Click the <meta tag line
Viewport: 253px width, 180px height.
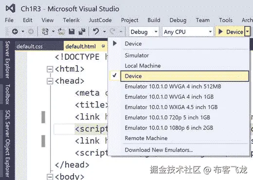pyautogui.click(x=91, y=93)
